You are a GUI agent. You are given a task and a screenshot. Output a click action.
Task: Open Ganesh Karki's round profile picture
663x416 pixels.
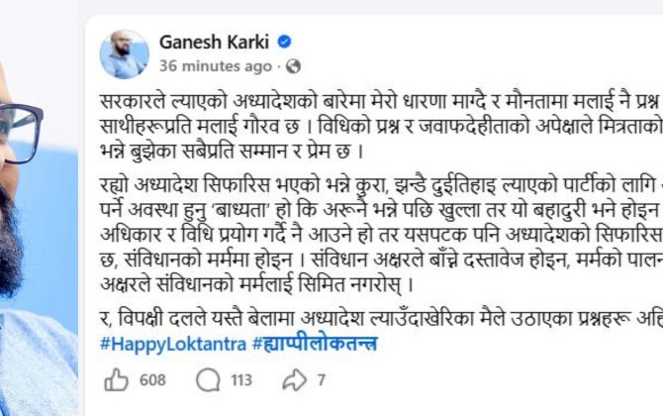pos(125,53)
